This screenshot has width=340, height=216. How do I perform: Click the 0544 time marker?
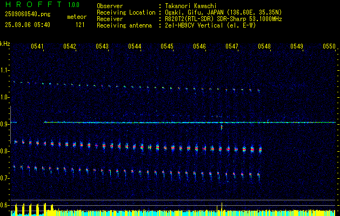click(x=135, y=46)
